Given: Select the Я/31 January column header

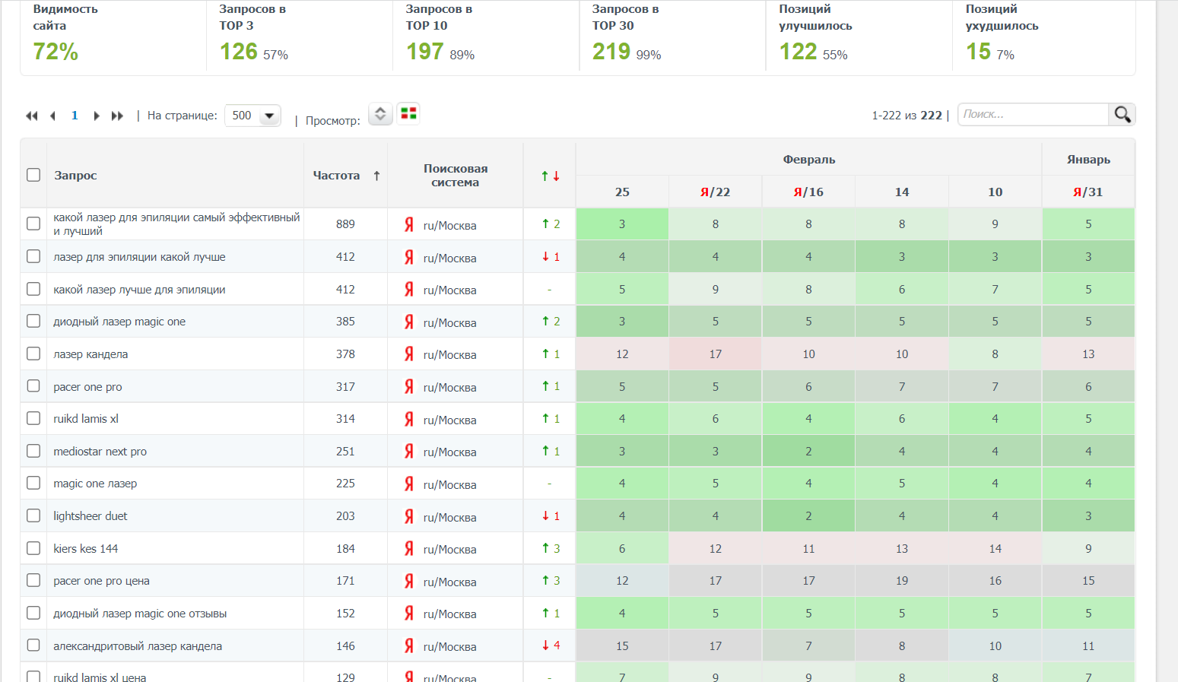Looking at the screenshot, I should pyautogui.click(x=1088, y=192).
